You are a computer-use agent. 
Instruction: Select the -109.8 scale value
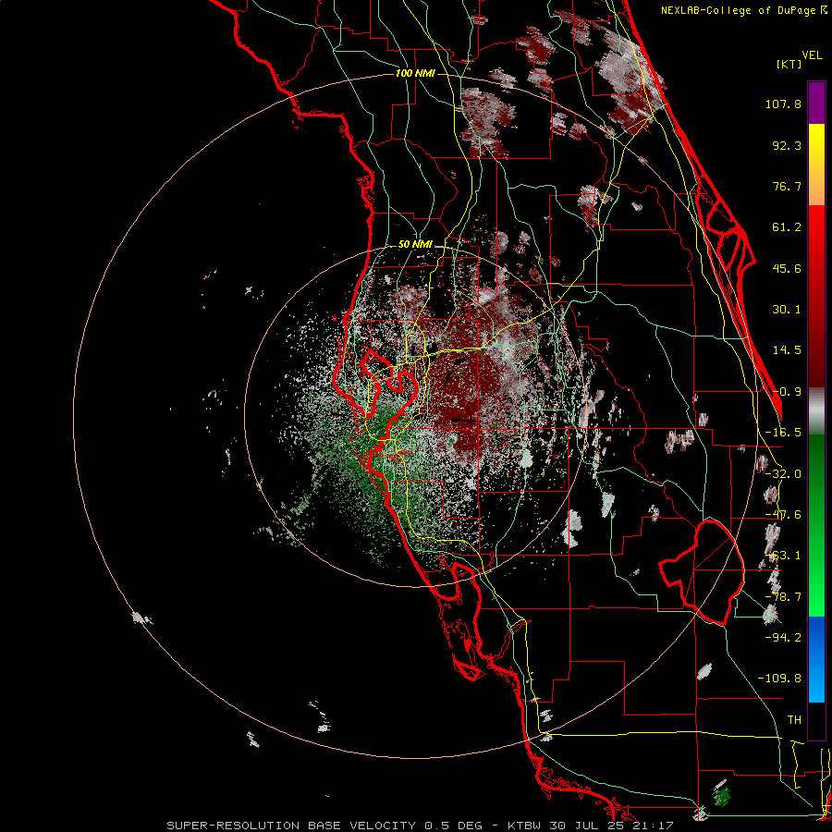tap(779, 679)
